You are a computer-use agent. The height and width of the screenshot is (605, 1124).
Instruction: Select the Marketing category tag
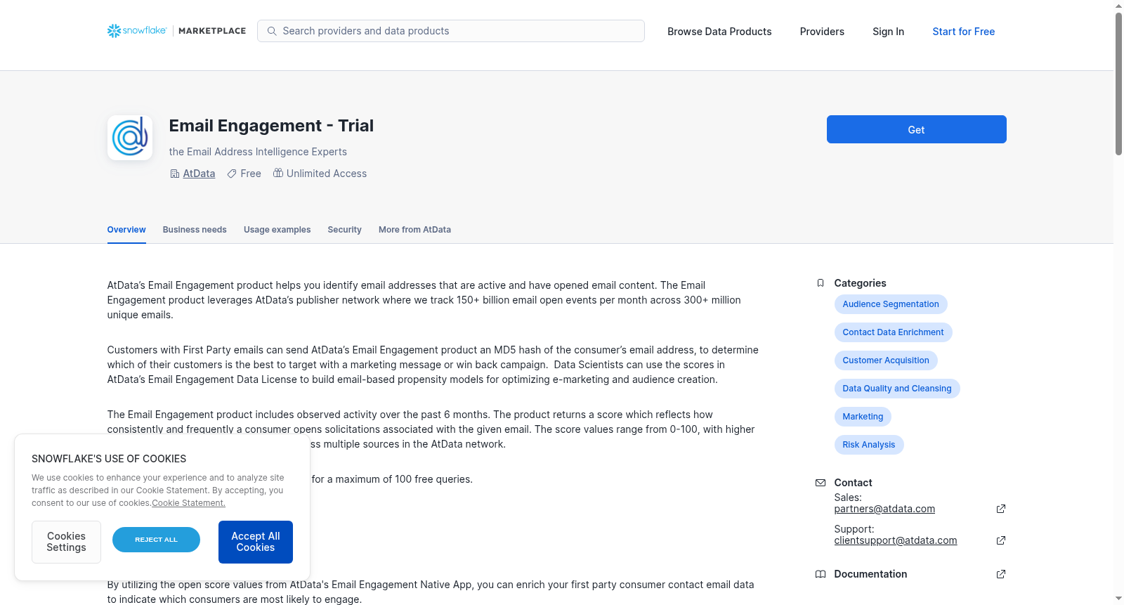coord(863,417)
